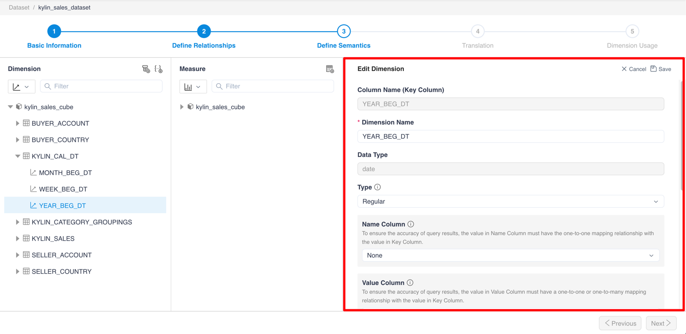Screen dimensions: 686x334
Task: Click the Next button
Action: (661, 323)
